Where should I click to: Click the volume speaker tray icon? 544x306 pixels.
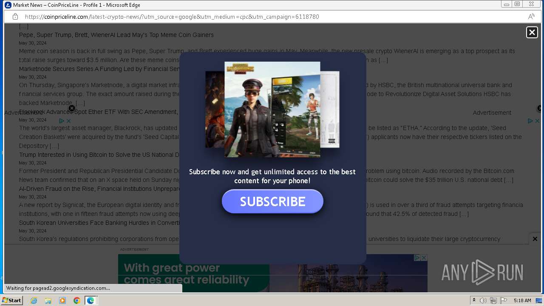483,300
